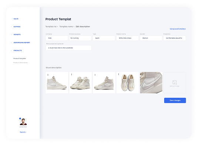Select the right-facing single shoe thumbnail

point(57,83)
